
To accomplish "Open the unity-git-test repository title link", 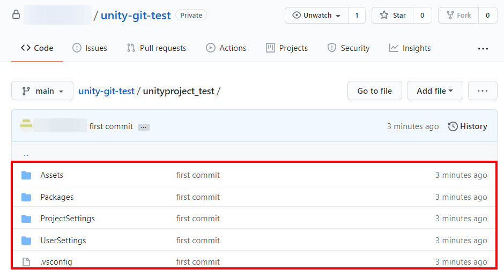I will [x=135, y=16].
